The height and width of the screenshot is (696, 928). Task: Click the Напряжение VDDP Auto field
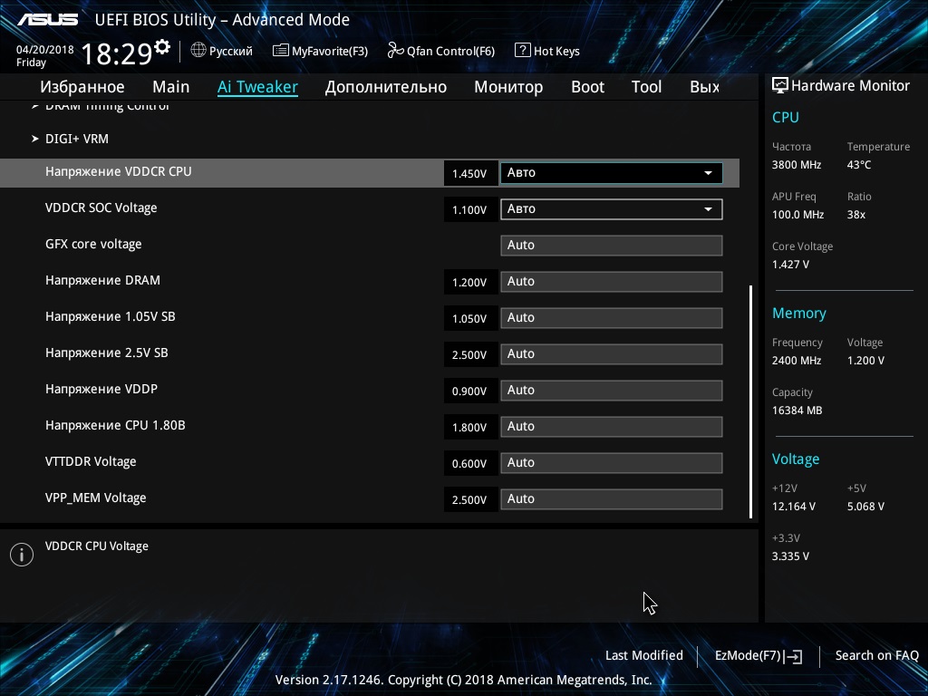pos(612,390)
